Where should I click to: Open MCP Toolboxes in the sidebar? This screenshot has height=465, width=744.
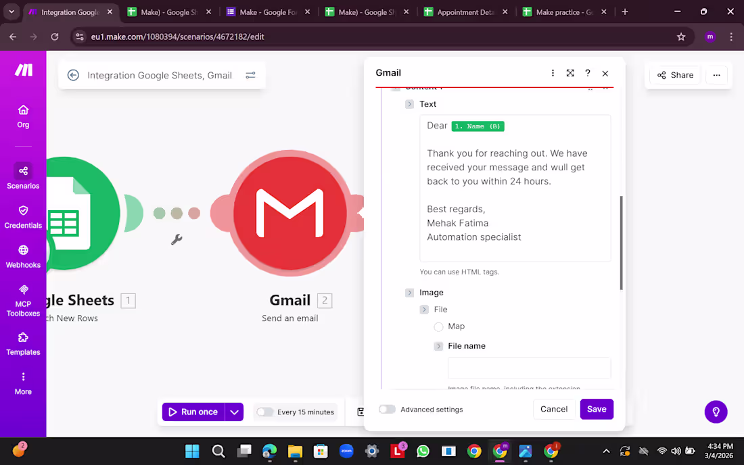click(23, 301)
